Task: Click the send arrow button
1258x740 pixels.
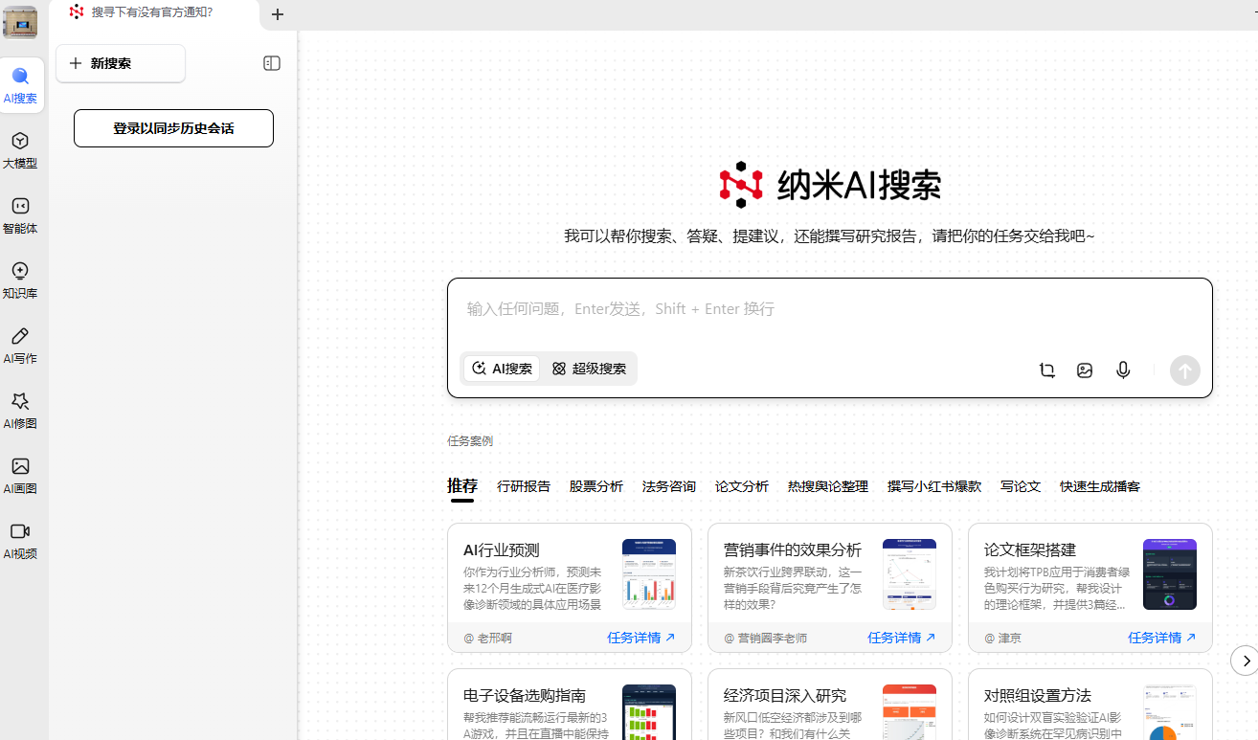Action: coord(1185,370)
